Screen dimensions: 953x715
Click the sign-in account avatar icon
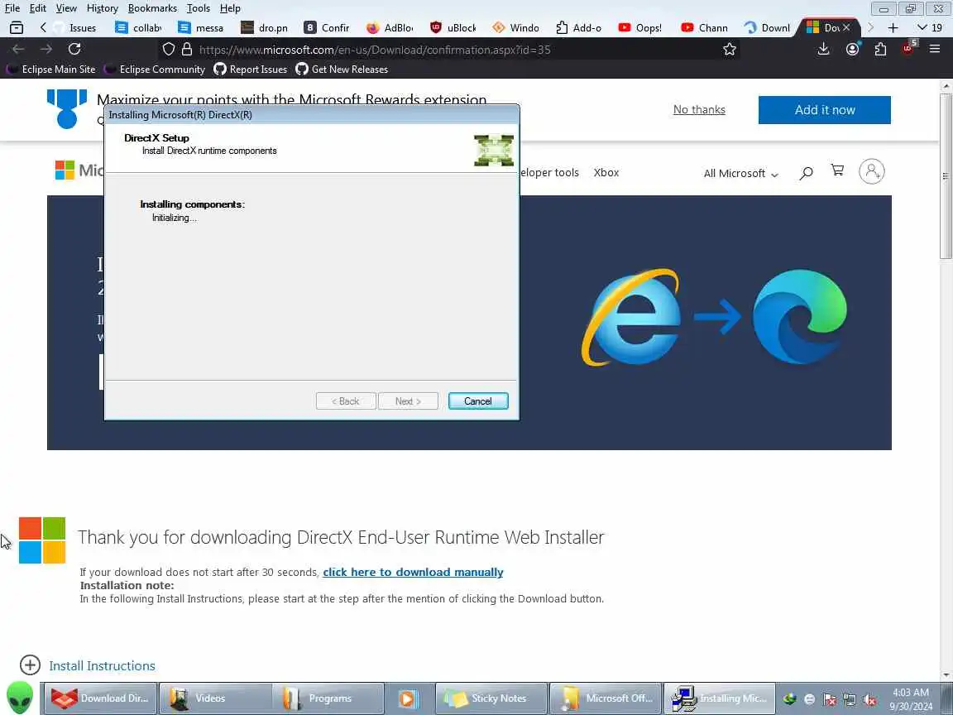point(872,171)
